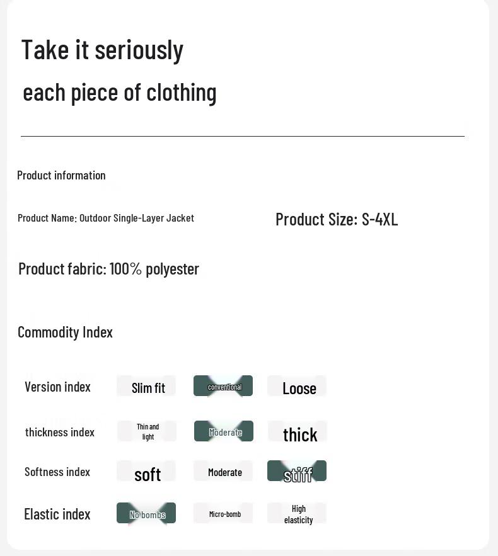Image resolution: width=498 pixels, height=556 pixels.
Task: Choose the thick option
Action: click(x=298, y=433)
